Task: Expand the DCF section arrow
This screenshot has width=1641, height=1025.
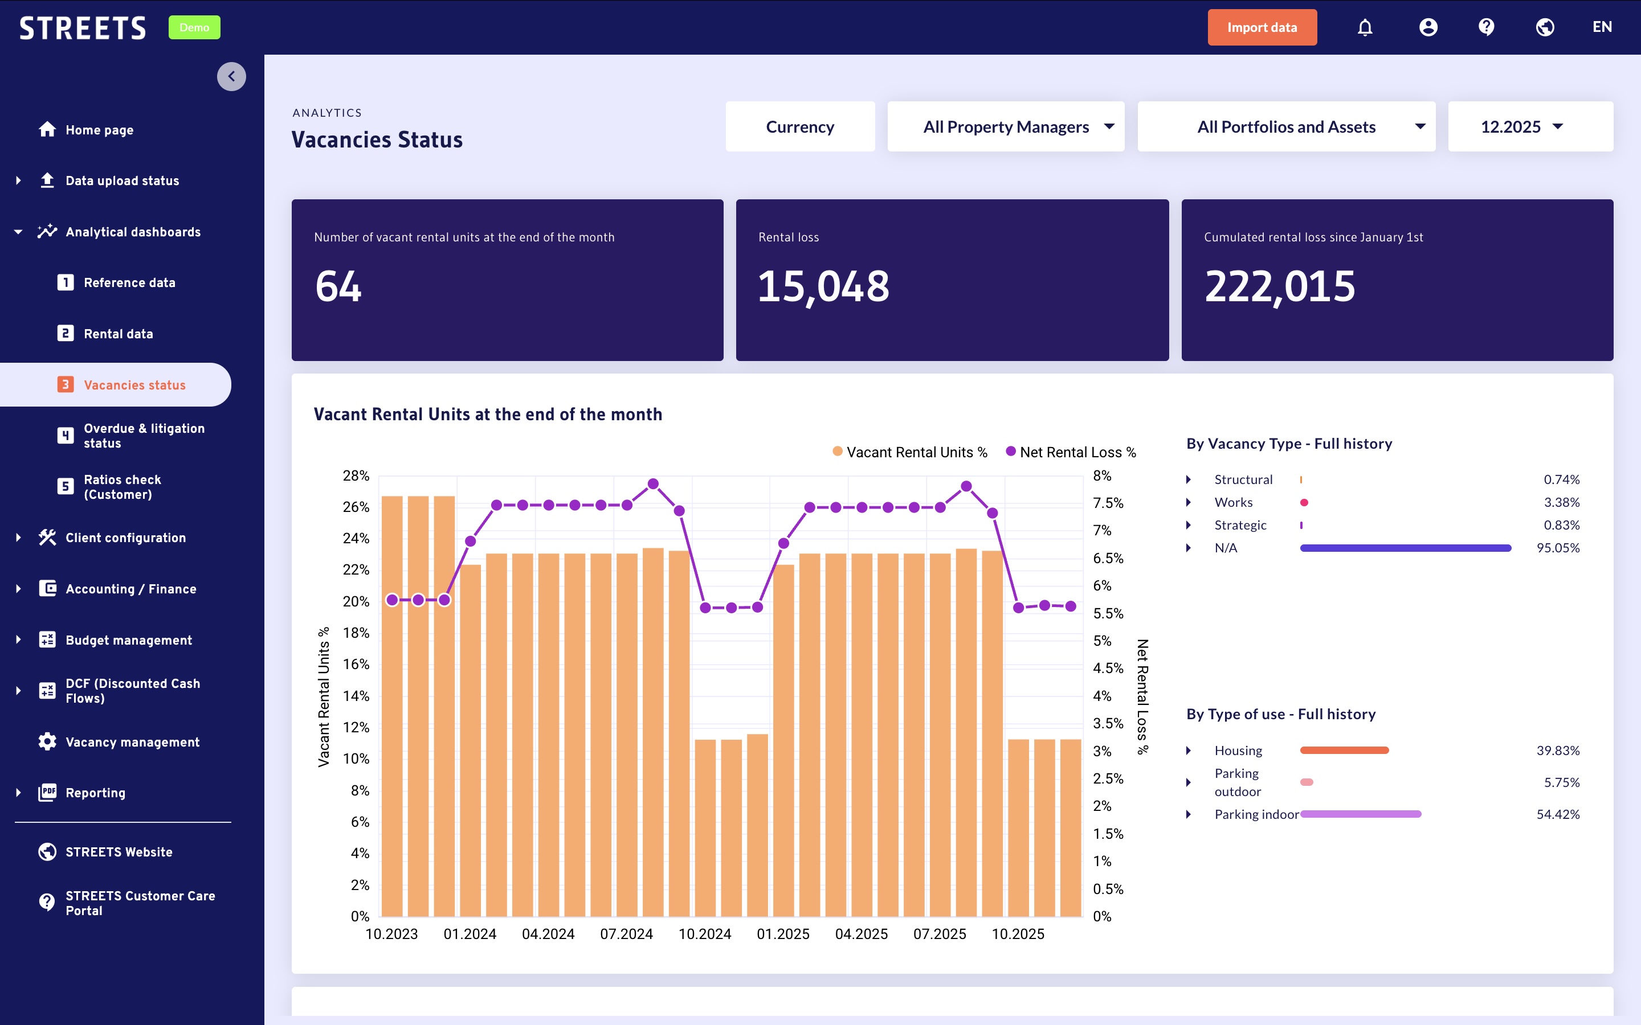Action: point(19,691)
